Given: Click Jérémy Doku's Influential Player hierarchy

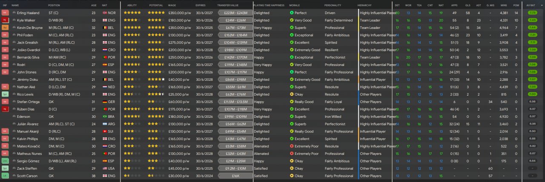Looking at the screenshot, I should (x=373, y=80).
